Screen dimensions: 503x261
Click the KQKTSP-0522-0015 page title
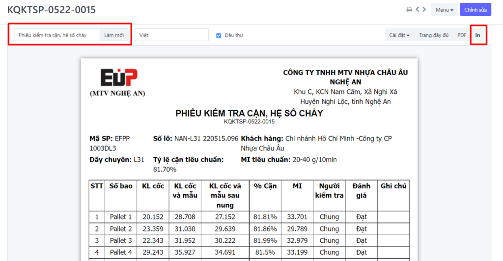point(52,10)
